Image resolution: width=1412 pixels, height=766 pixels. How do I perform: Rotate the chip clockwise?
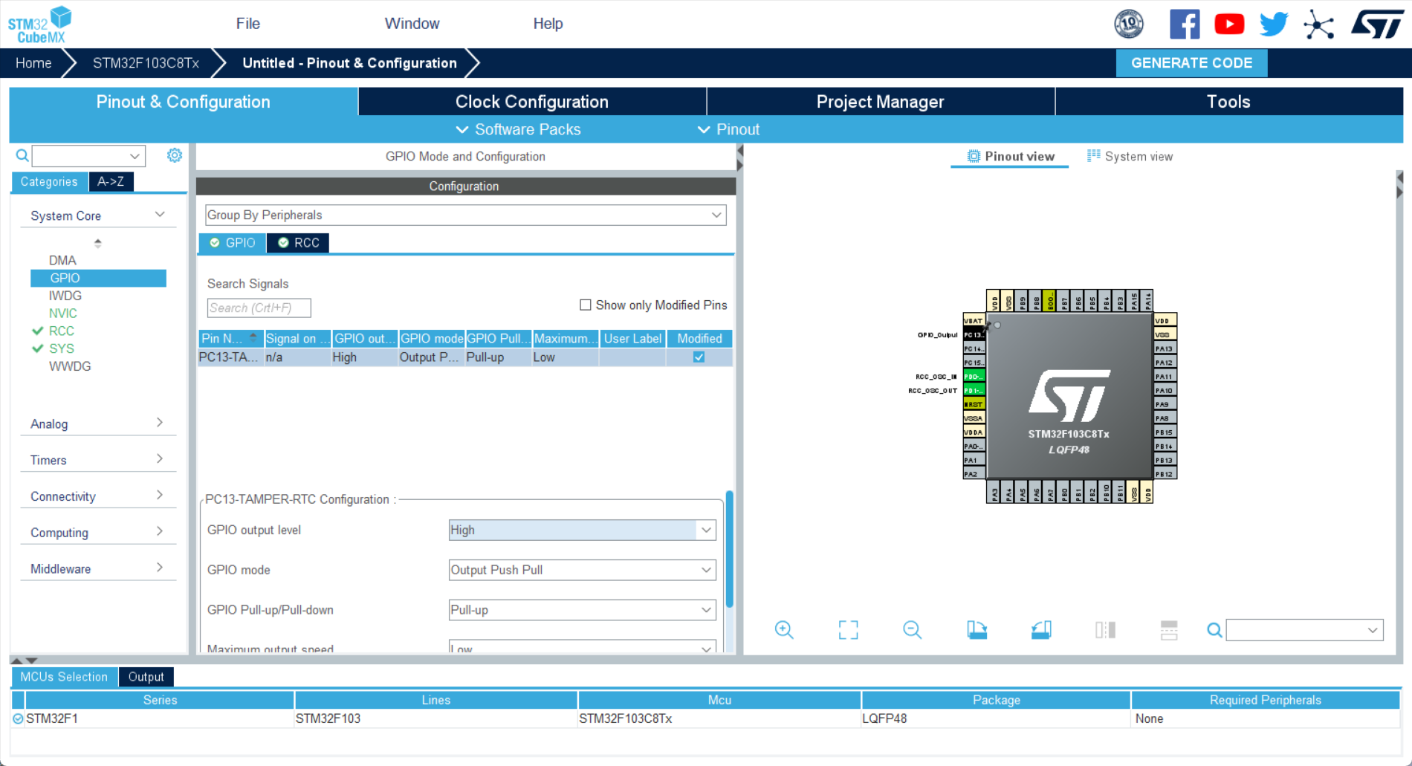pos(977,630)
